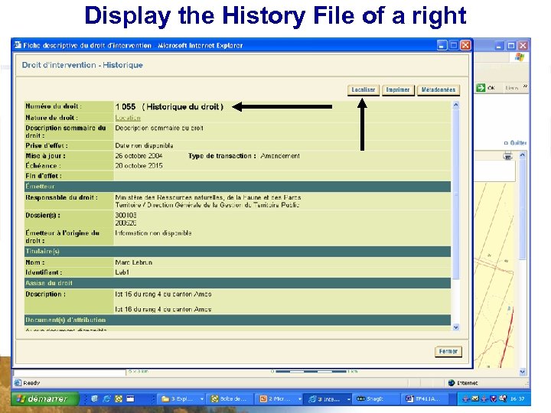Click the 'Émetteur' section header
This screenshot has width=551, height=413.
click(x=237, y=187)
